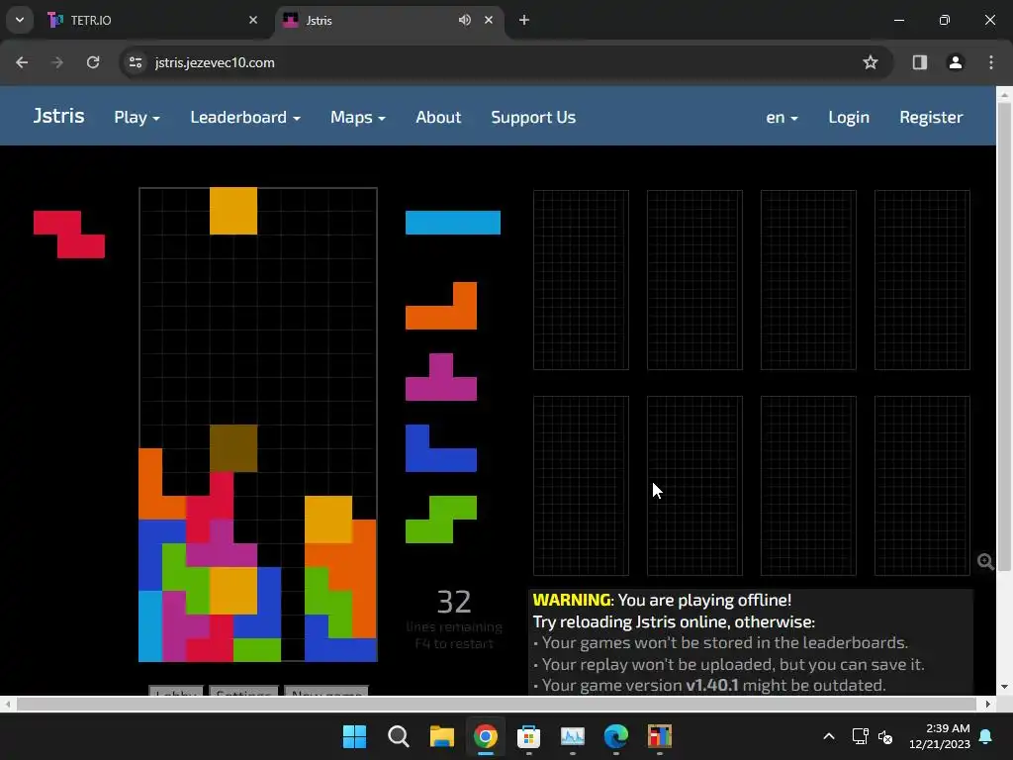Image resolution: width=1013 pixels, height=760 pixels.
Task: Open a new browser tab
Action: coord(524,20)
